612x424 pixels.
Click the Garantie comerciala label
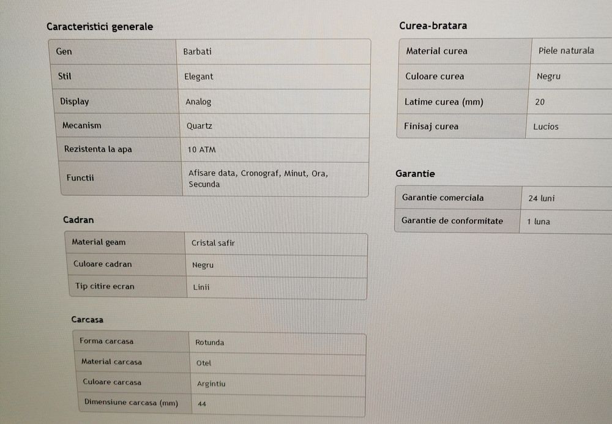point(442,198)
